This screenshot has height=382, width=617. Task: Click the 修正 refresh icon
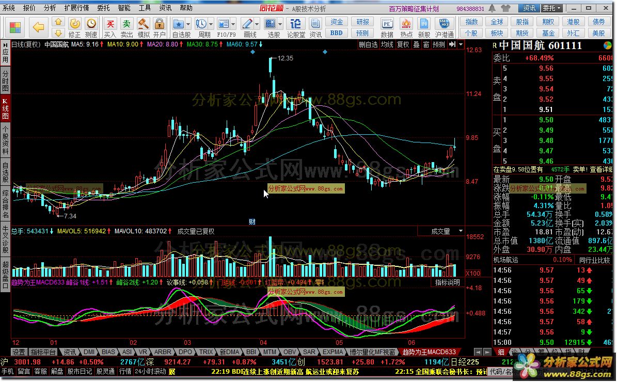tap(75, 24)
